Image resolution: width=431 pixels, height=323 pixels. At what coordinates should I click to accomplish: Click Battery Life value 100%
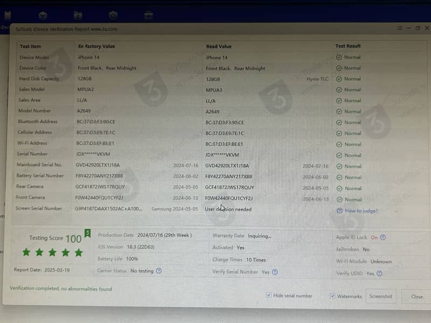point(132,259)
